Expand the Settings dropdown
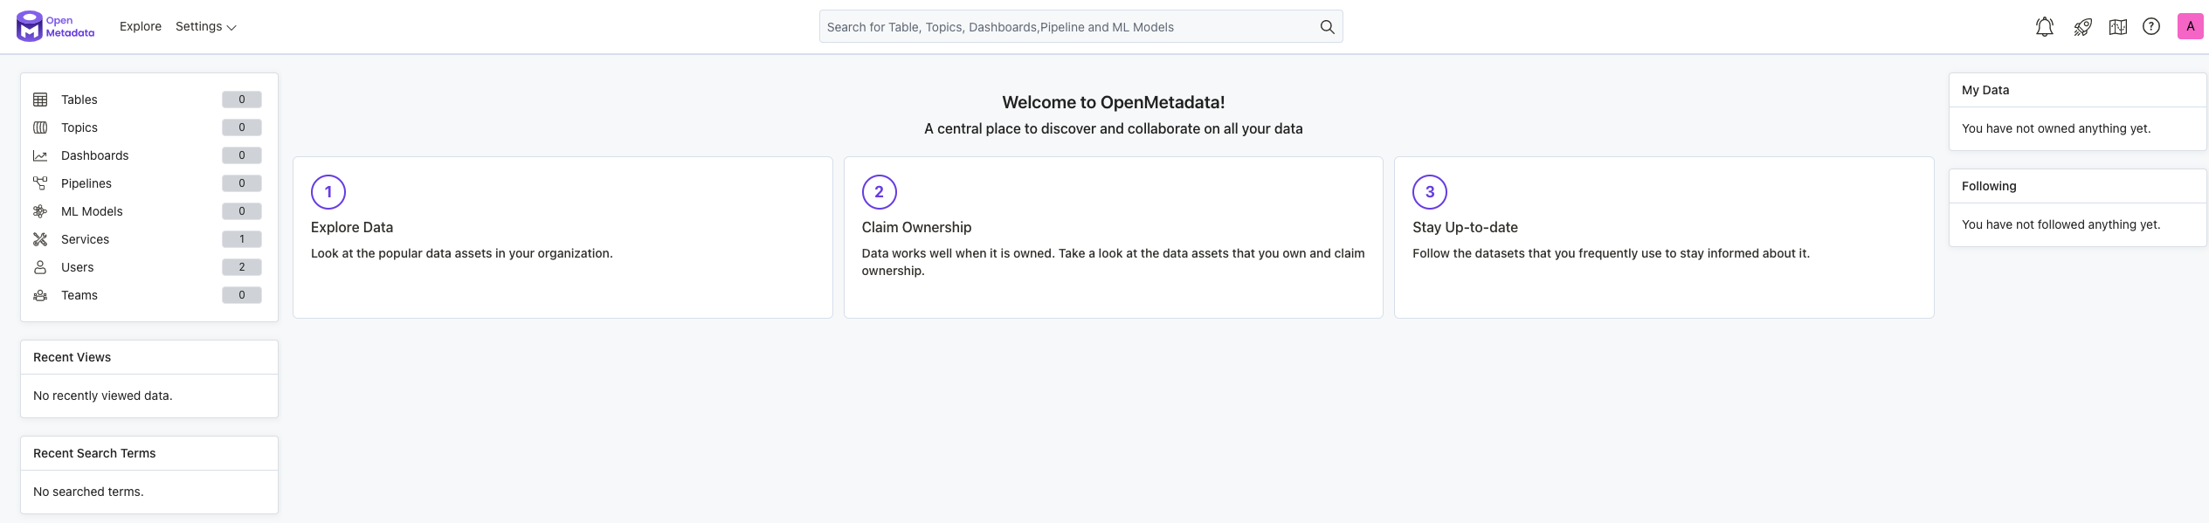Screen dimensions: 2209x523 206,26
